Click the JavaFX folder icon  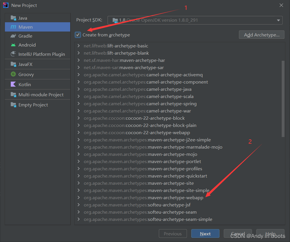13,64
